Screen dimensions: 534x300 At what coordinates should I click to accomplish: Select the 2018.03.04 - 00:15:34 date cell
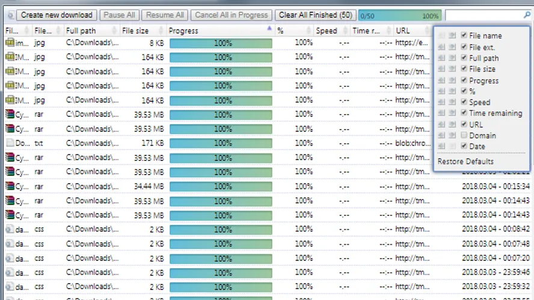(x=496, y=186)
